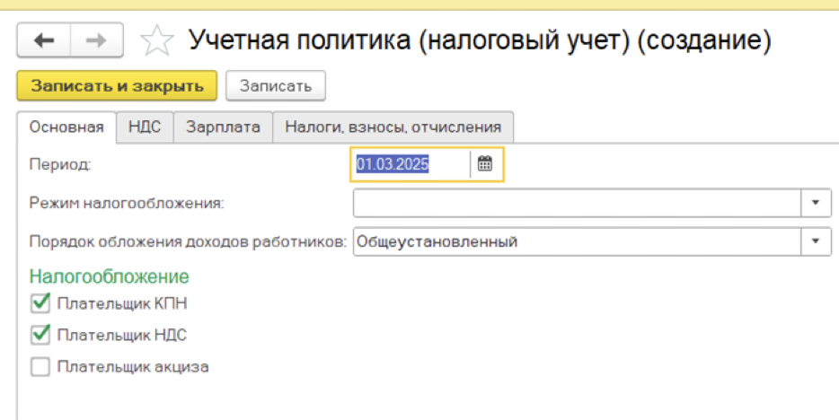The height and width of the screenshot is (420, 839).
Task: Open the calendar picker for Период
Action: click(x=485, y=164)
